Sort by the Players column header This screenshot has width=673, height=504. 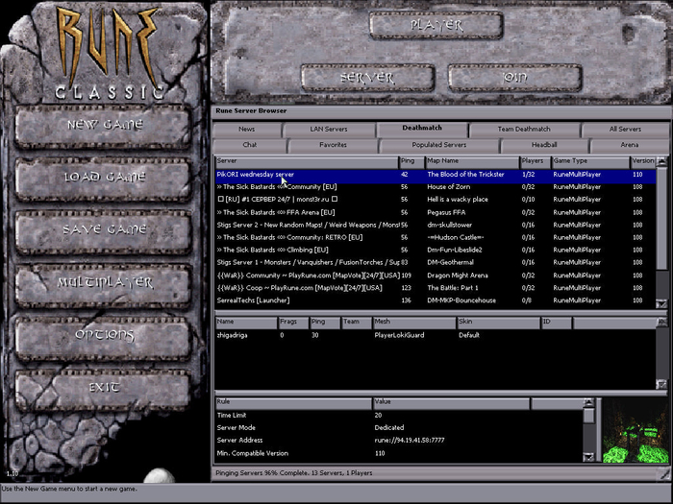(x=534, y=161)
